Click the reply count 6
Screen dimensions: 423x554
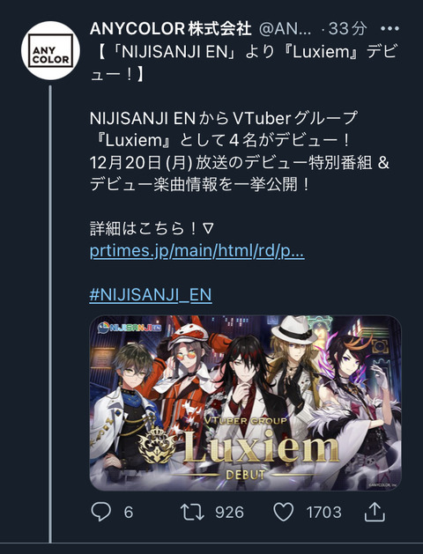coord(129,513)
